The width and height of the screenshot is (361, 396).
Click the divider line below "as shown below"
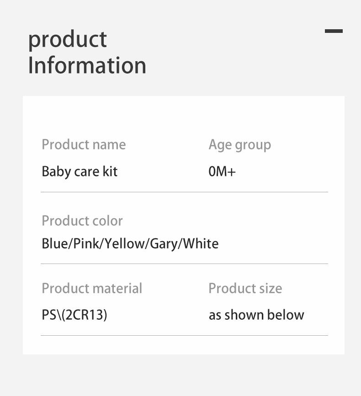click(184, 336)
